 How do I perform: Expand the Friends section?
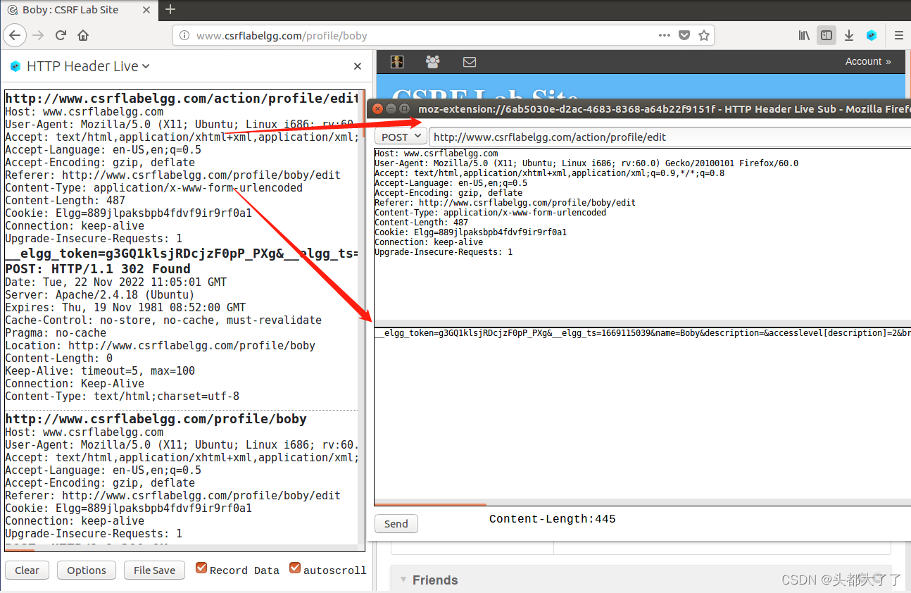(403, 580)
